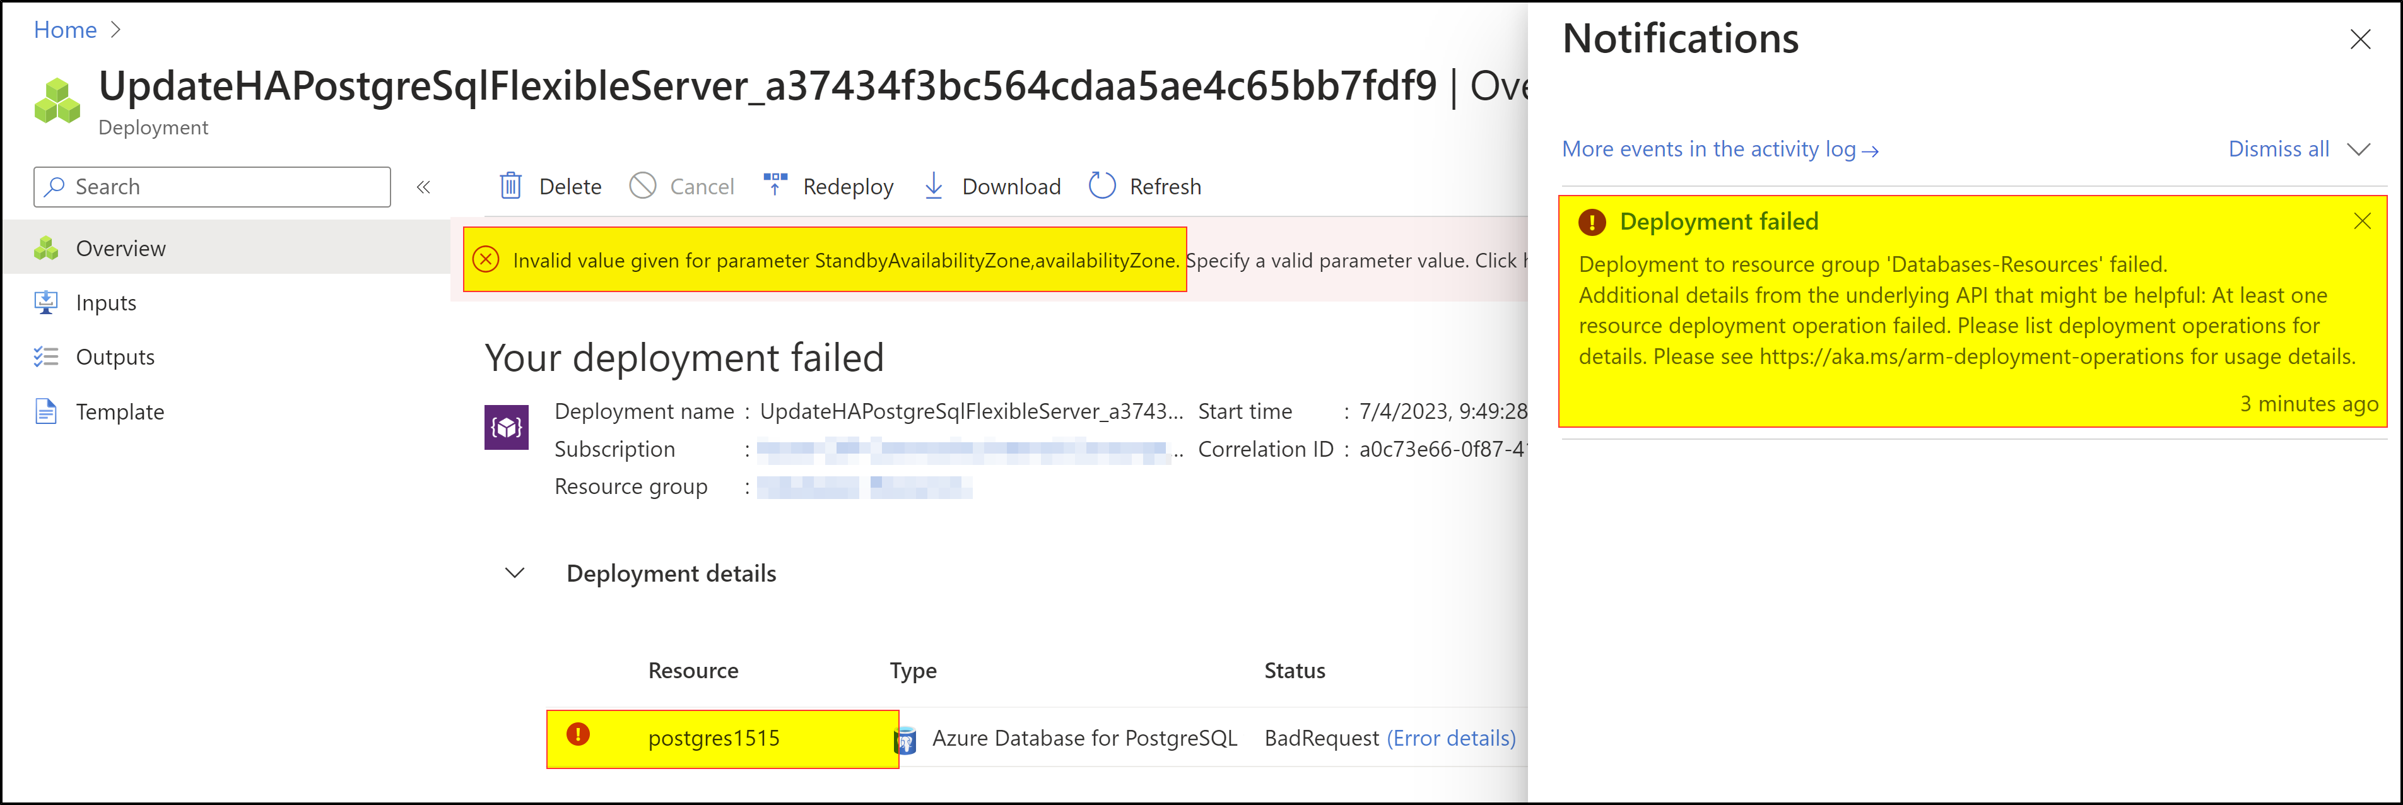
Task: Click the Correlation ID value
Action: point(1442,450)
